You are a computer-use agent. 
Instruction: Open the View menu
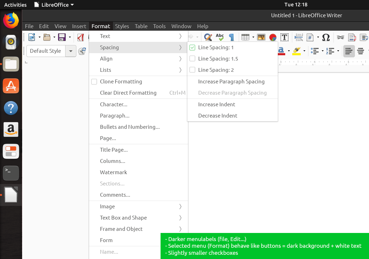click(61, 26)
